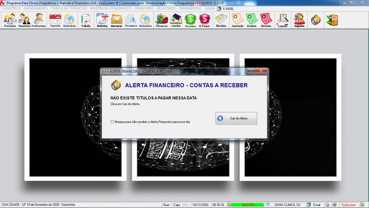Image resolution: width=369 pixels, height=208 pixels.
Task: Open the Agenda calendar icon
Action: coord(55,20)
